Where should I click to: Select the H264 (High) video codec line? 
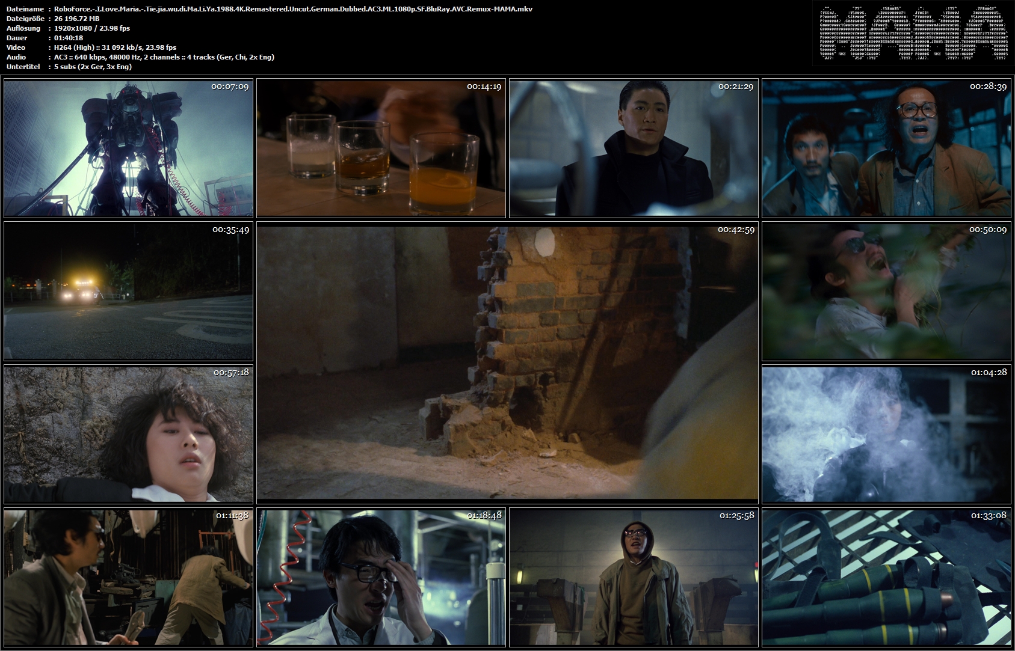[116, 47]
